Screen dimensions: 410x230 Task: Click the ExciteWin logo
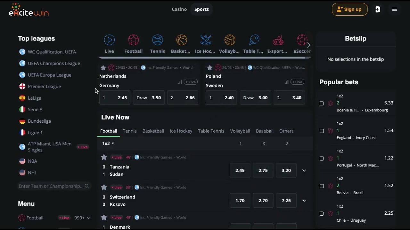coord(29,10)
